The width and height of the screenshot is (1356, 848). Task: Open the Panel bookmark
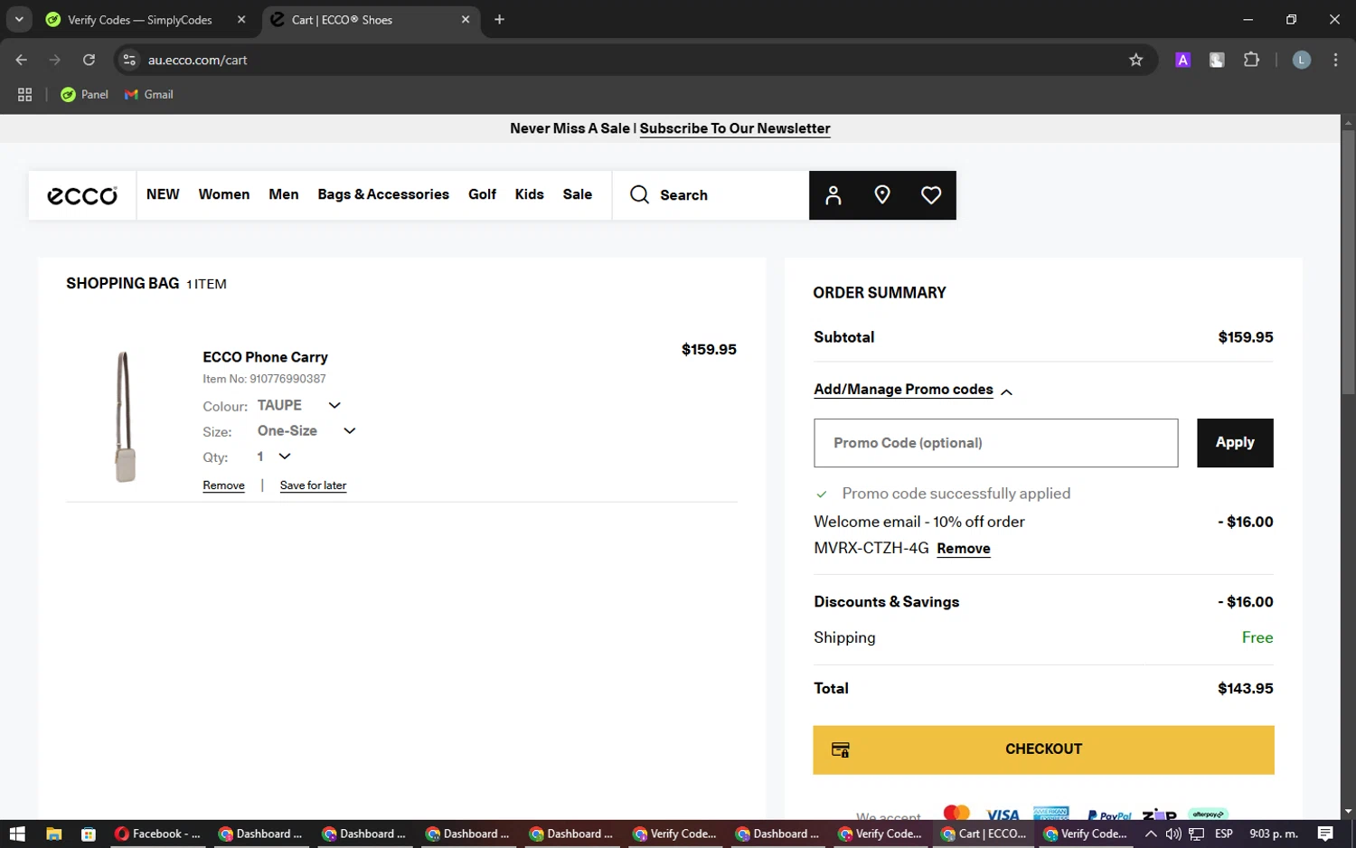click(84, 94)
